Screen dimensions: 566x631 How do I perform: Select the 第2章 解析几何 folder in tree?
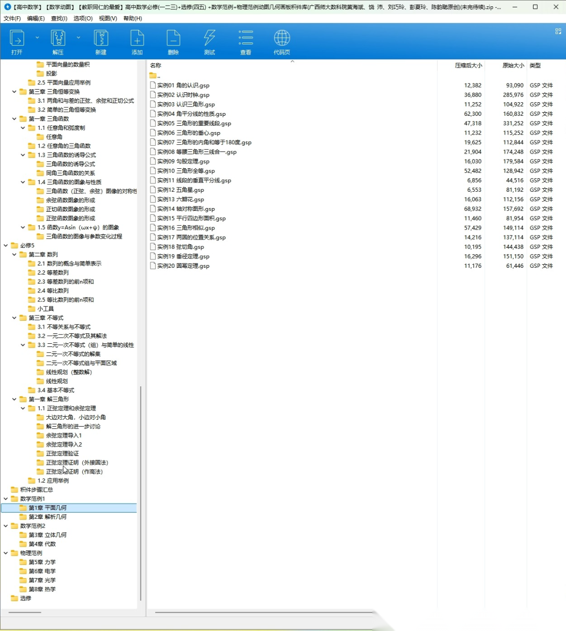tap(47, 517)
